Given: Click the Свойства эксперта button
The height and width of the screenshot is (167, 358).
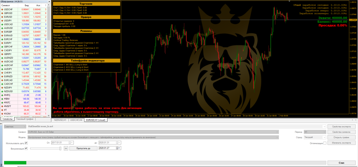Looking at the screenshot, I should (x=341, y=127).
